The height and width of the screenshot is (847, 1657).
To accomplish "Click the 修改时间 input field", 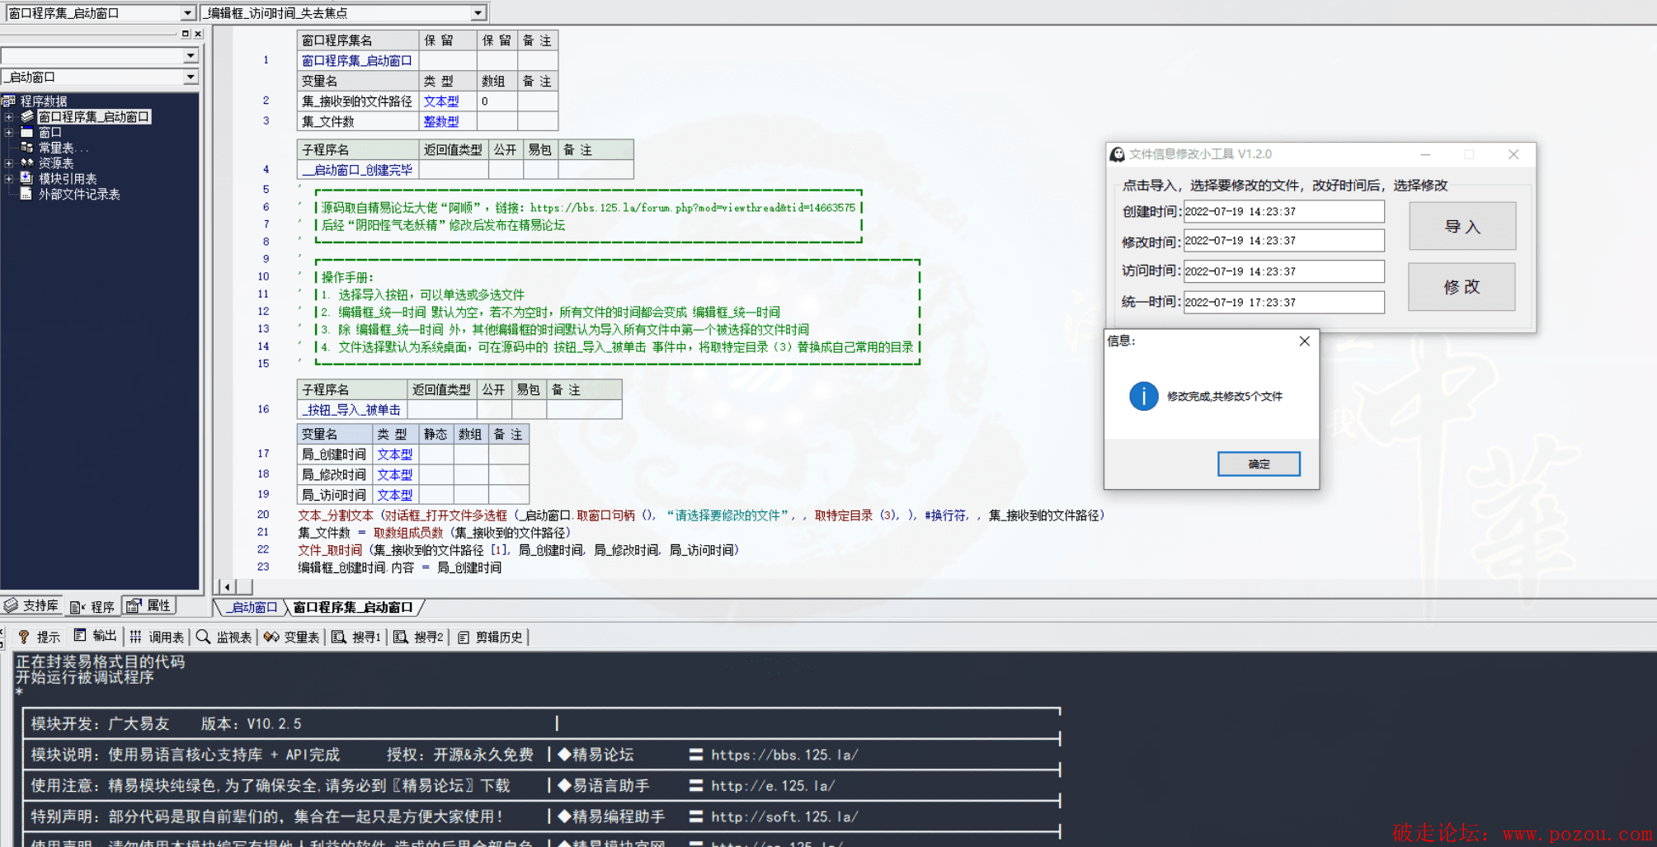I will [x=1283, y=241].
